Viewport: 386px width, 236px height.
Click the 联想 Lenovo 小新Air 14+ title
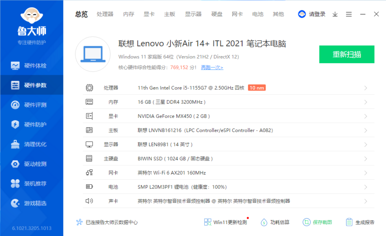[x=202, y=44]
